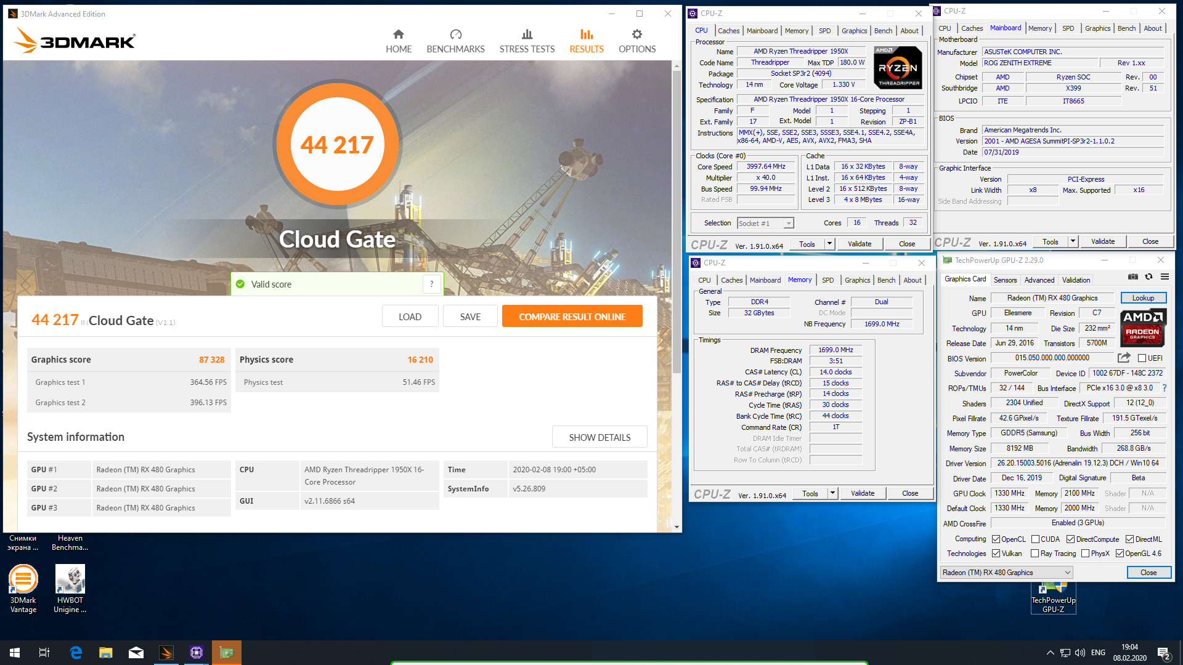Click Tools button in CPU-Z Memory window
Image resolution: width=1183 pixels, height=665 pixels.
point(810,493)
